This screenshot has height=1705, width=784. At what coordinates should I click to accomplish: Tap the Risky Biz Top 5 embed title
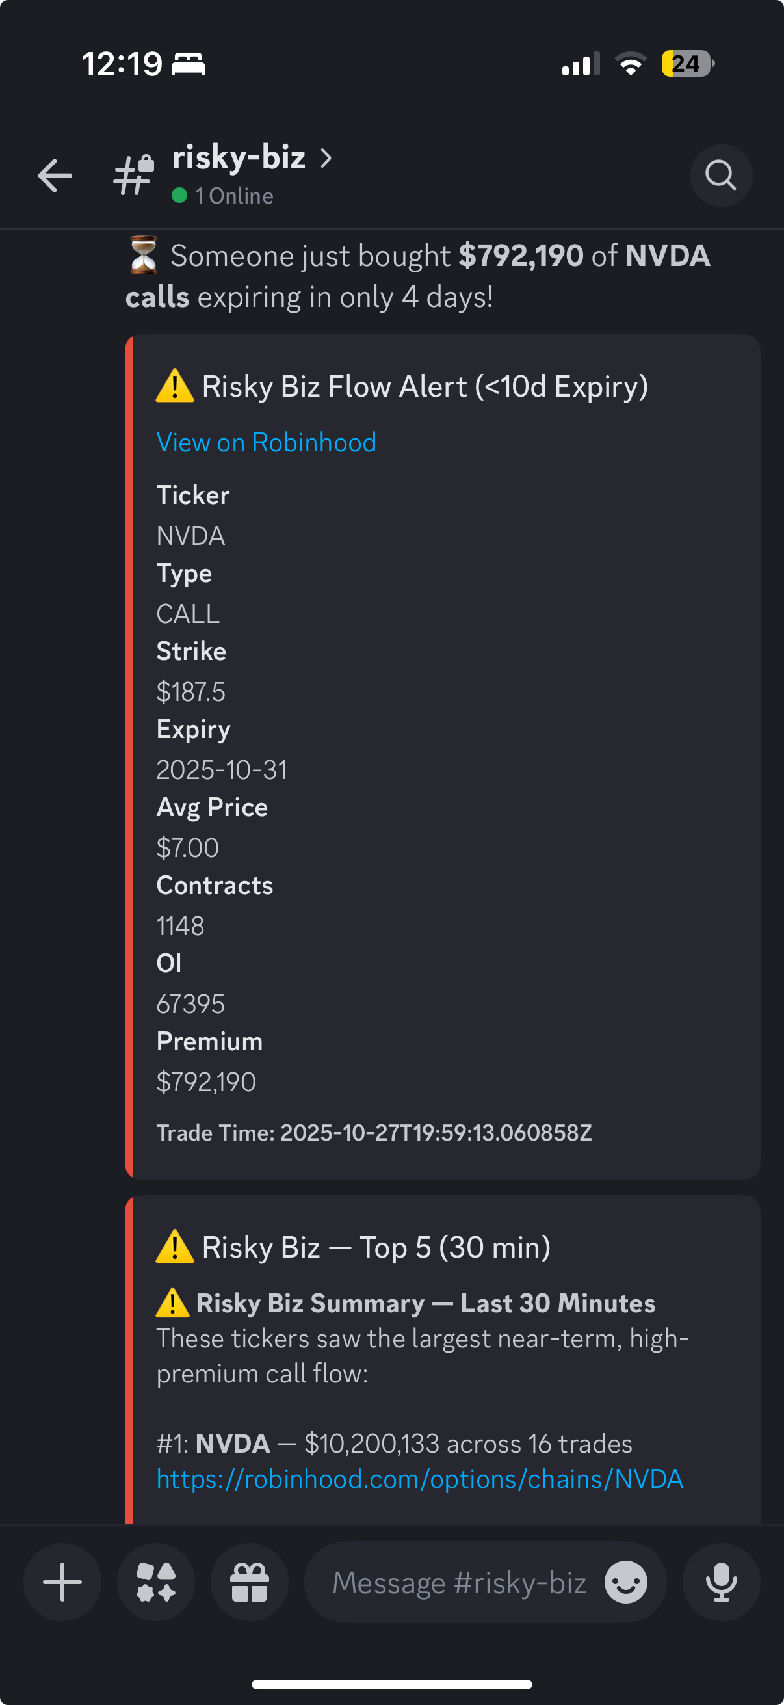[376, 1248]
